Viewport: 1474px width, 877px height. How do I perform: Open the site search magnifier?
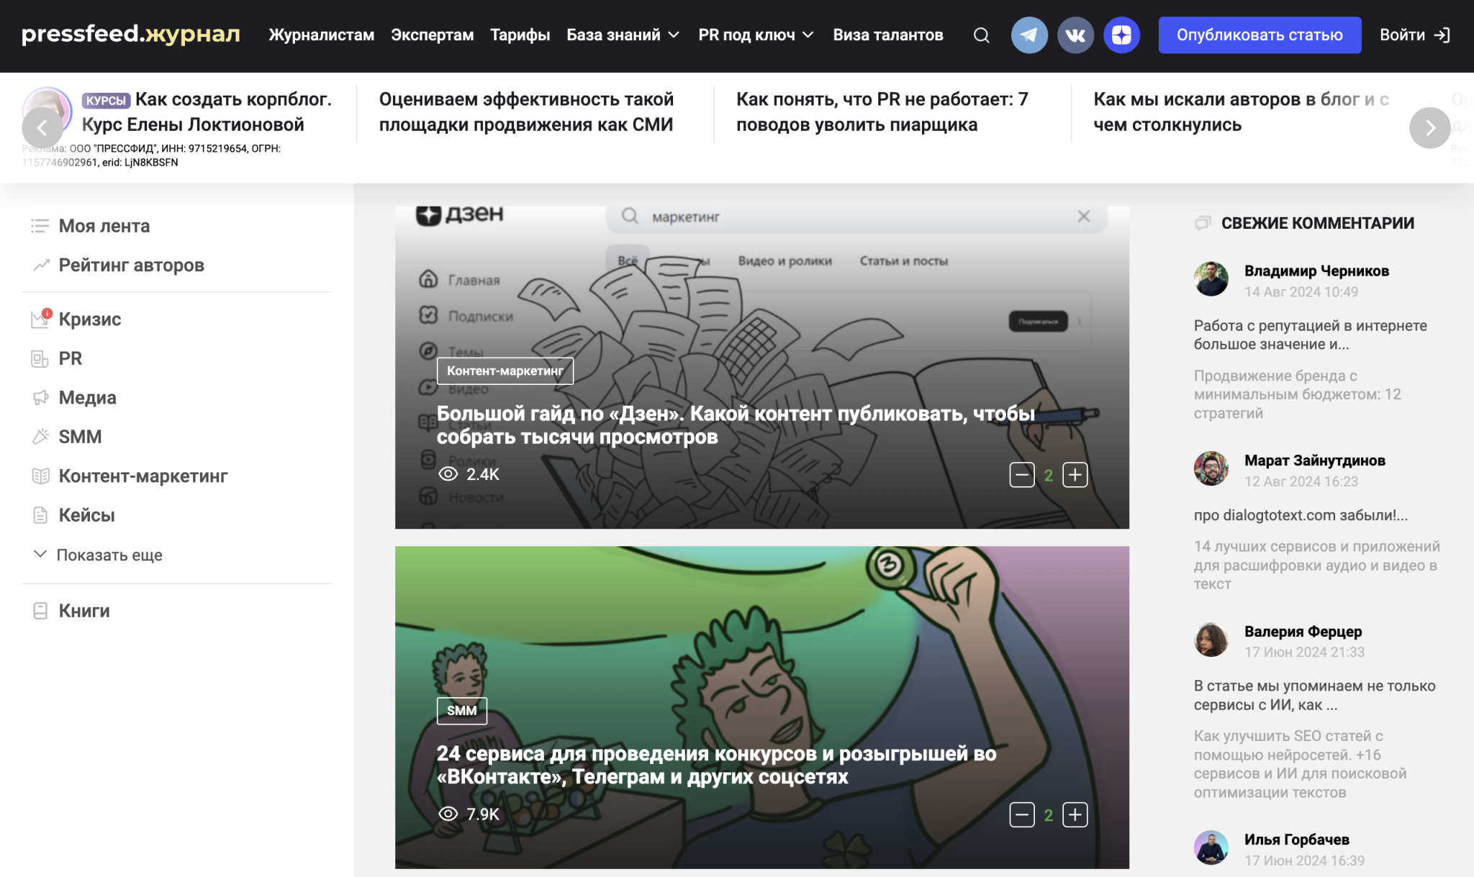(x=981, y=35)
